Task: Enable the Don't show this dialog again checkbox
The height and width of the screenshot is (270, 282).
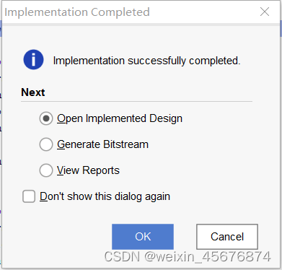Action: pyautogui.click(x=29, y=196)
